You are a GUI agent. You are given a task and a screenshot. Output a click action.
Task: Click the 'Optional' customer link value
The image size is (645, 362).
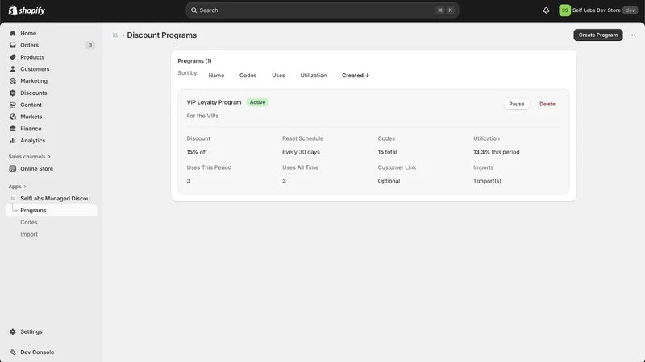[x=389, y=181]
